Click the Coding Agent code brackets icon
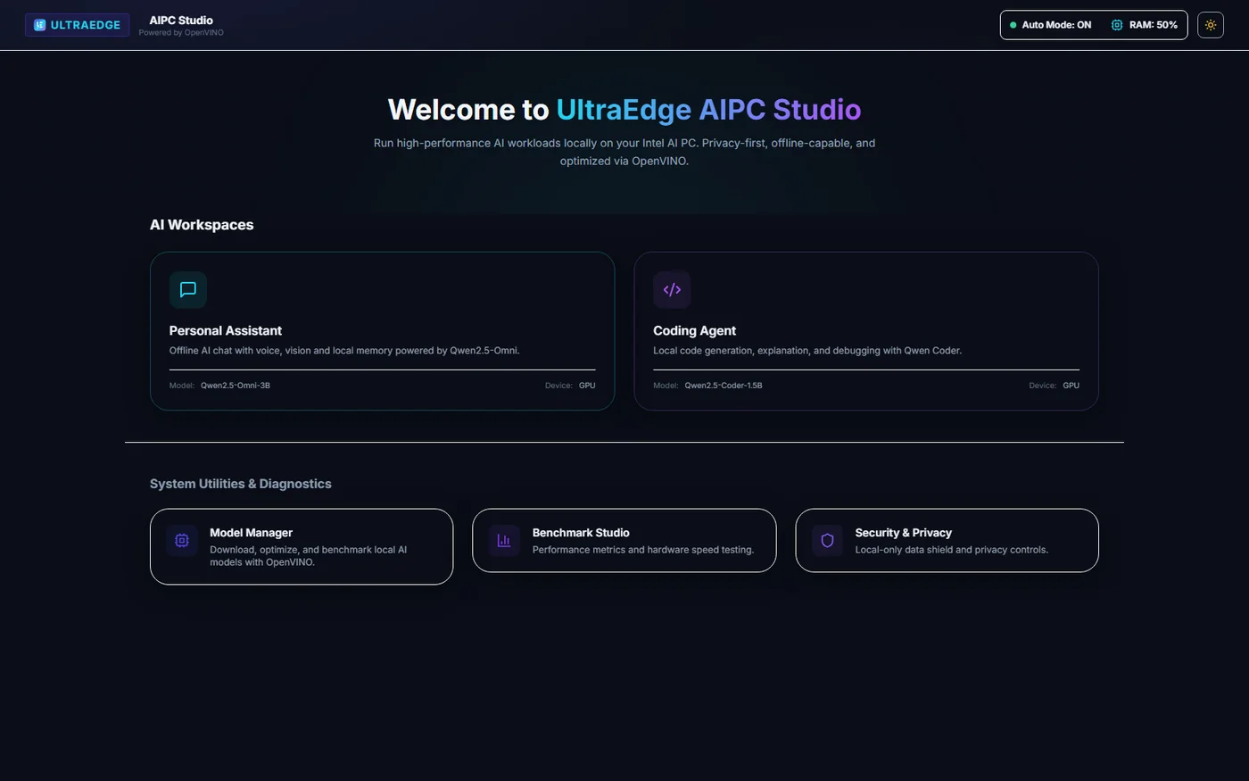1249x781 pixels. coord(672,289)
